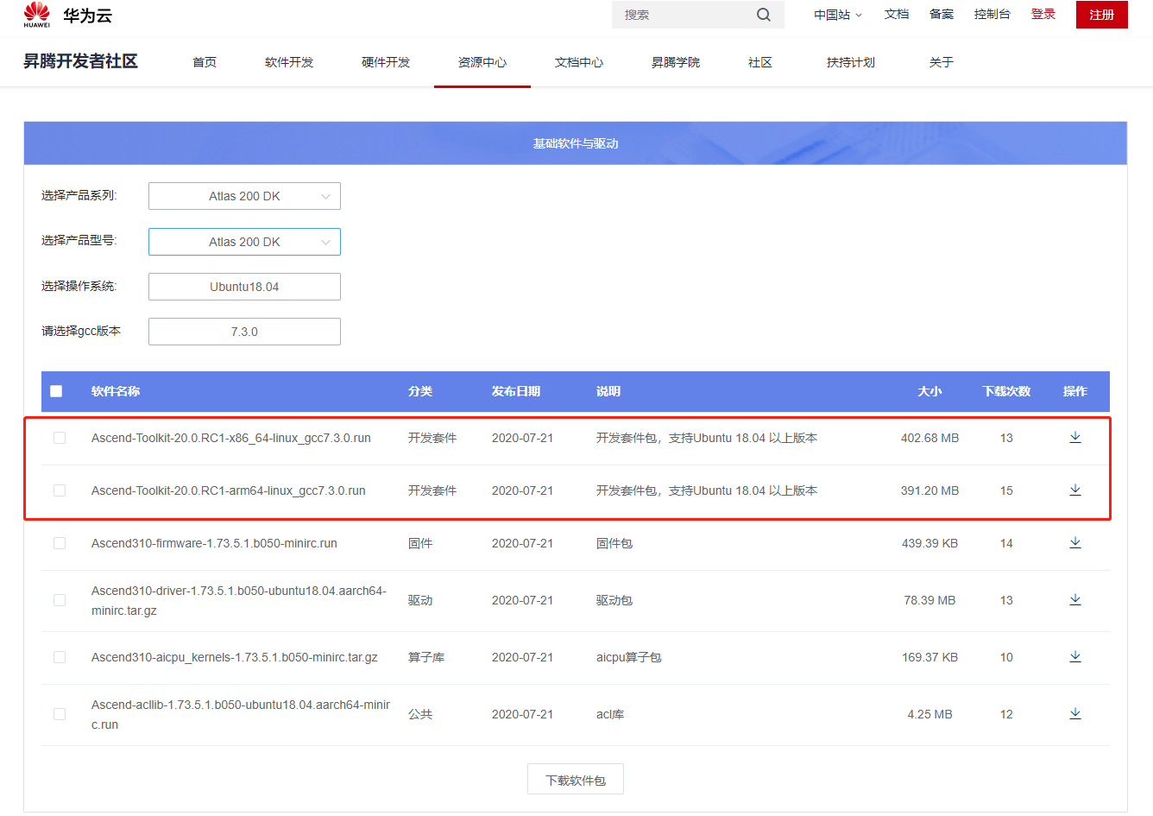Open the 控制台 link
This screenshot has height=816, width=1153.
pyautogui.click(x=992, y=14)
